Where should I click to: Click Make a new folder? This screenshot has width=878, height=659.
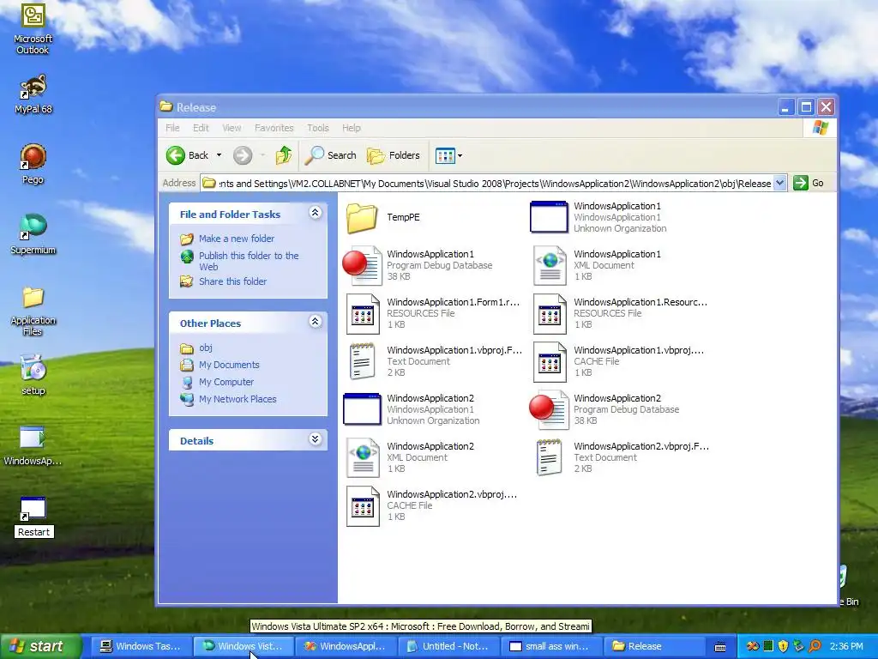237,239
